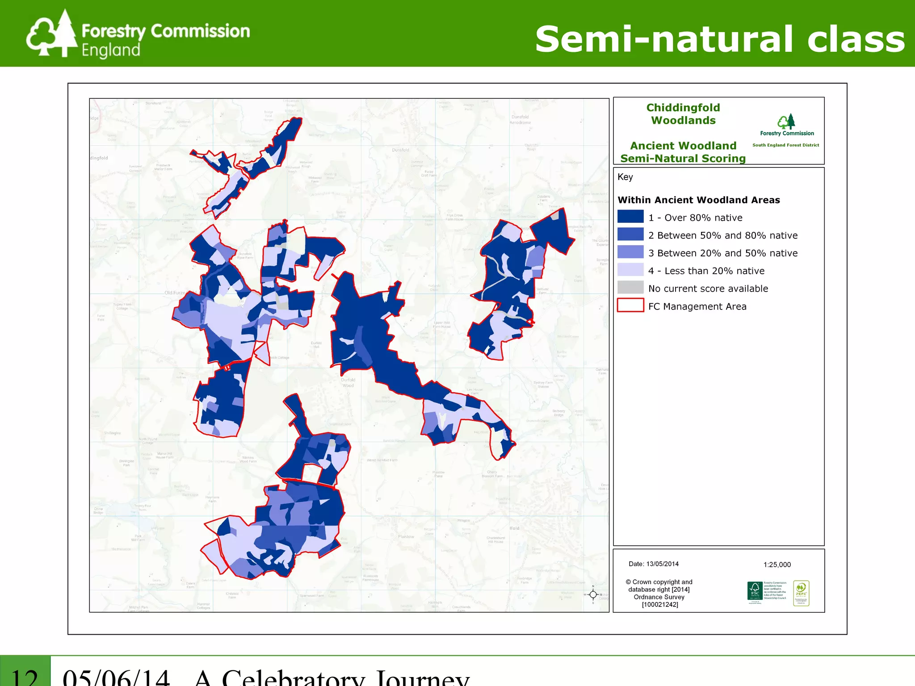This screenshot has width=915, height=686.
Task: Click the 'Within Ancient Woodland Areas' key heading
Action: [x=699, y=200]
